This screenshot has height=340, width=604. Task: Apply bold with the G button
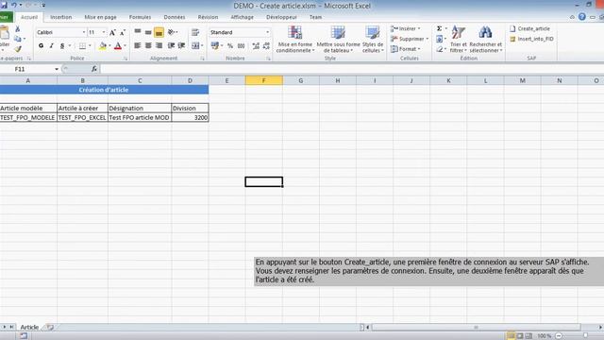coord(41,46)
